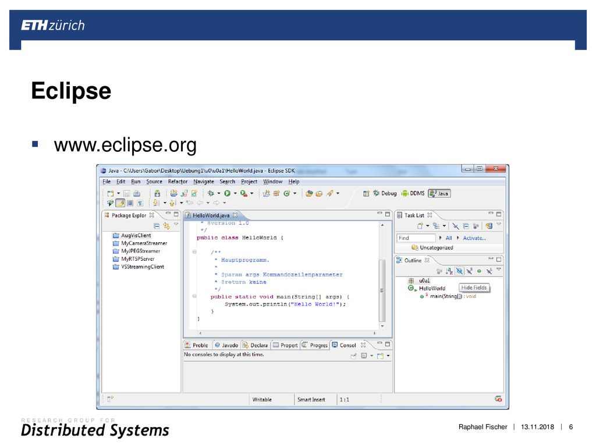
Task: Toggle Hide Static Fields and Methods in Outline
Action: [470, 271]
